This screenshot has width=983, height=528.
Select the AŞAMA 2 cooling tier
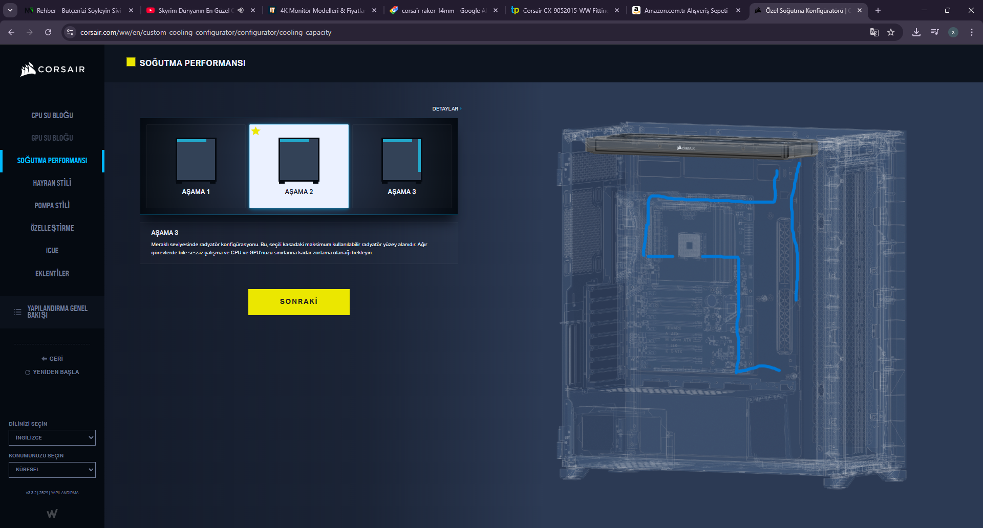[299, 166]
